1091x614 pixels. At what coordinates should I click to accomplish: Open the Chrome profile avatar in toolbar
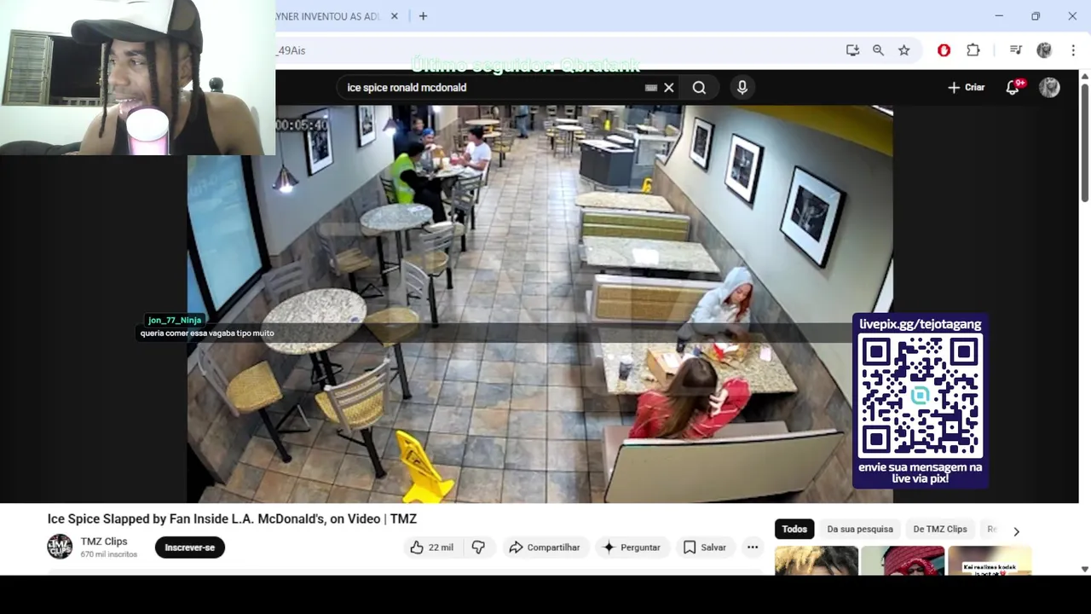point(1044,50)
